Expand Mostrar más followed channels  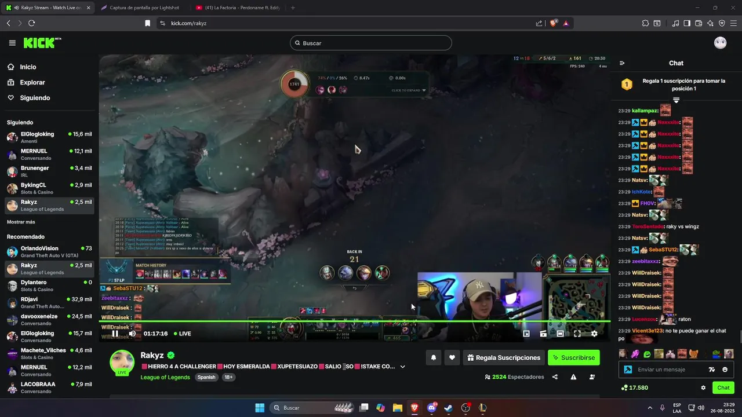tap(21, 222)
